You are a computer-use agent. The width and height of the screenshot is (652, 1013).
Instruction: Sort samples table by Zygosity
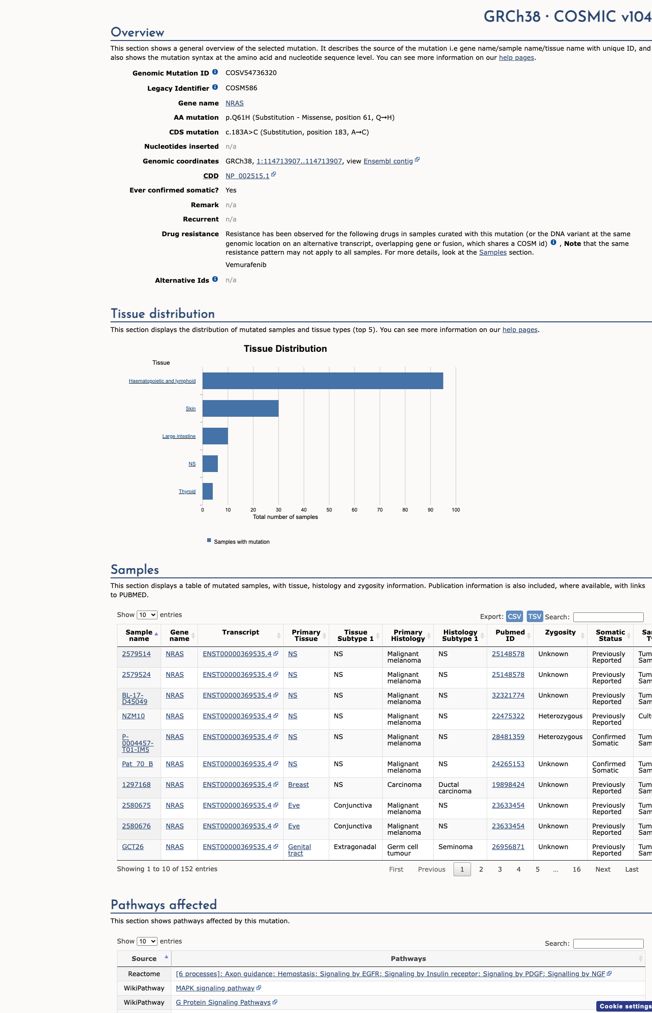point(560,635)
